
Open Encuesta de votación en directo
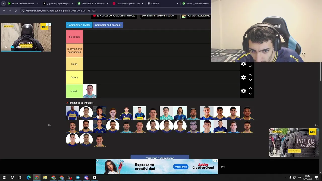click(x=114, y=16)
